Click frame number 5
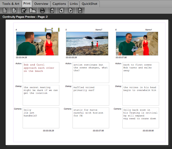The width and height of the screenshot is (172, 149). tap(66, 30)
